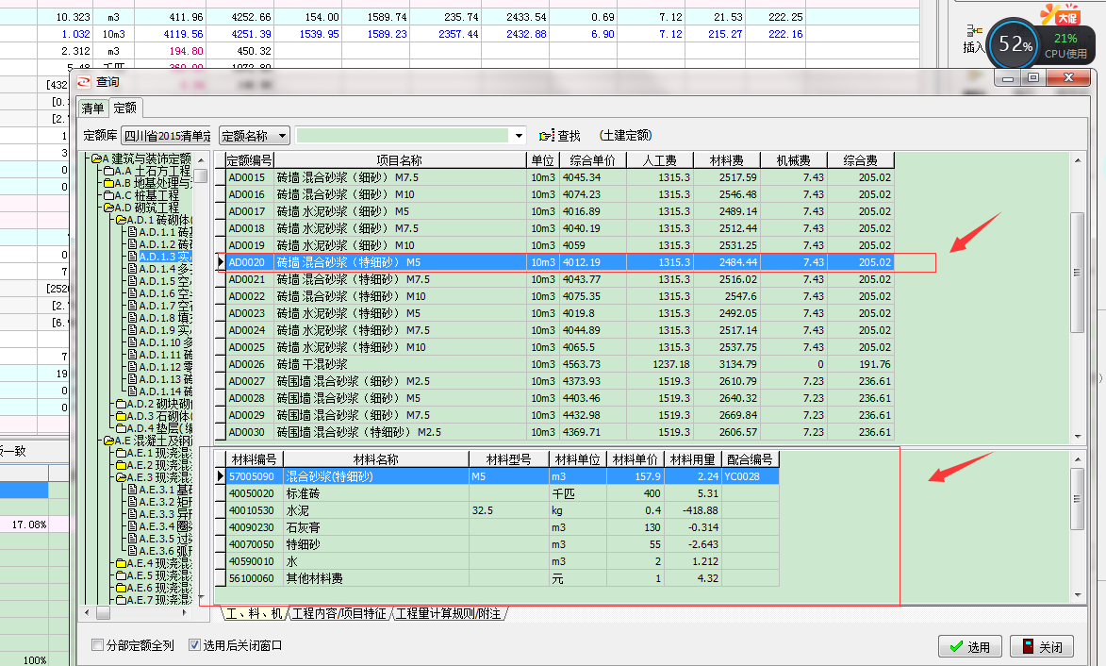Toggle the 选用后关闭窗口 checkbox
The width and height of the screenshot is (1106, 666).
(x=194, y=645)
